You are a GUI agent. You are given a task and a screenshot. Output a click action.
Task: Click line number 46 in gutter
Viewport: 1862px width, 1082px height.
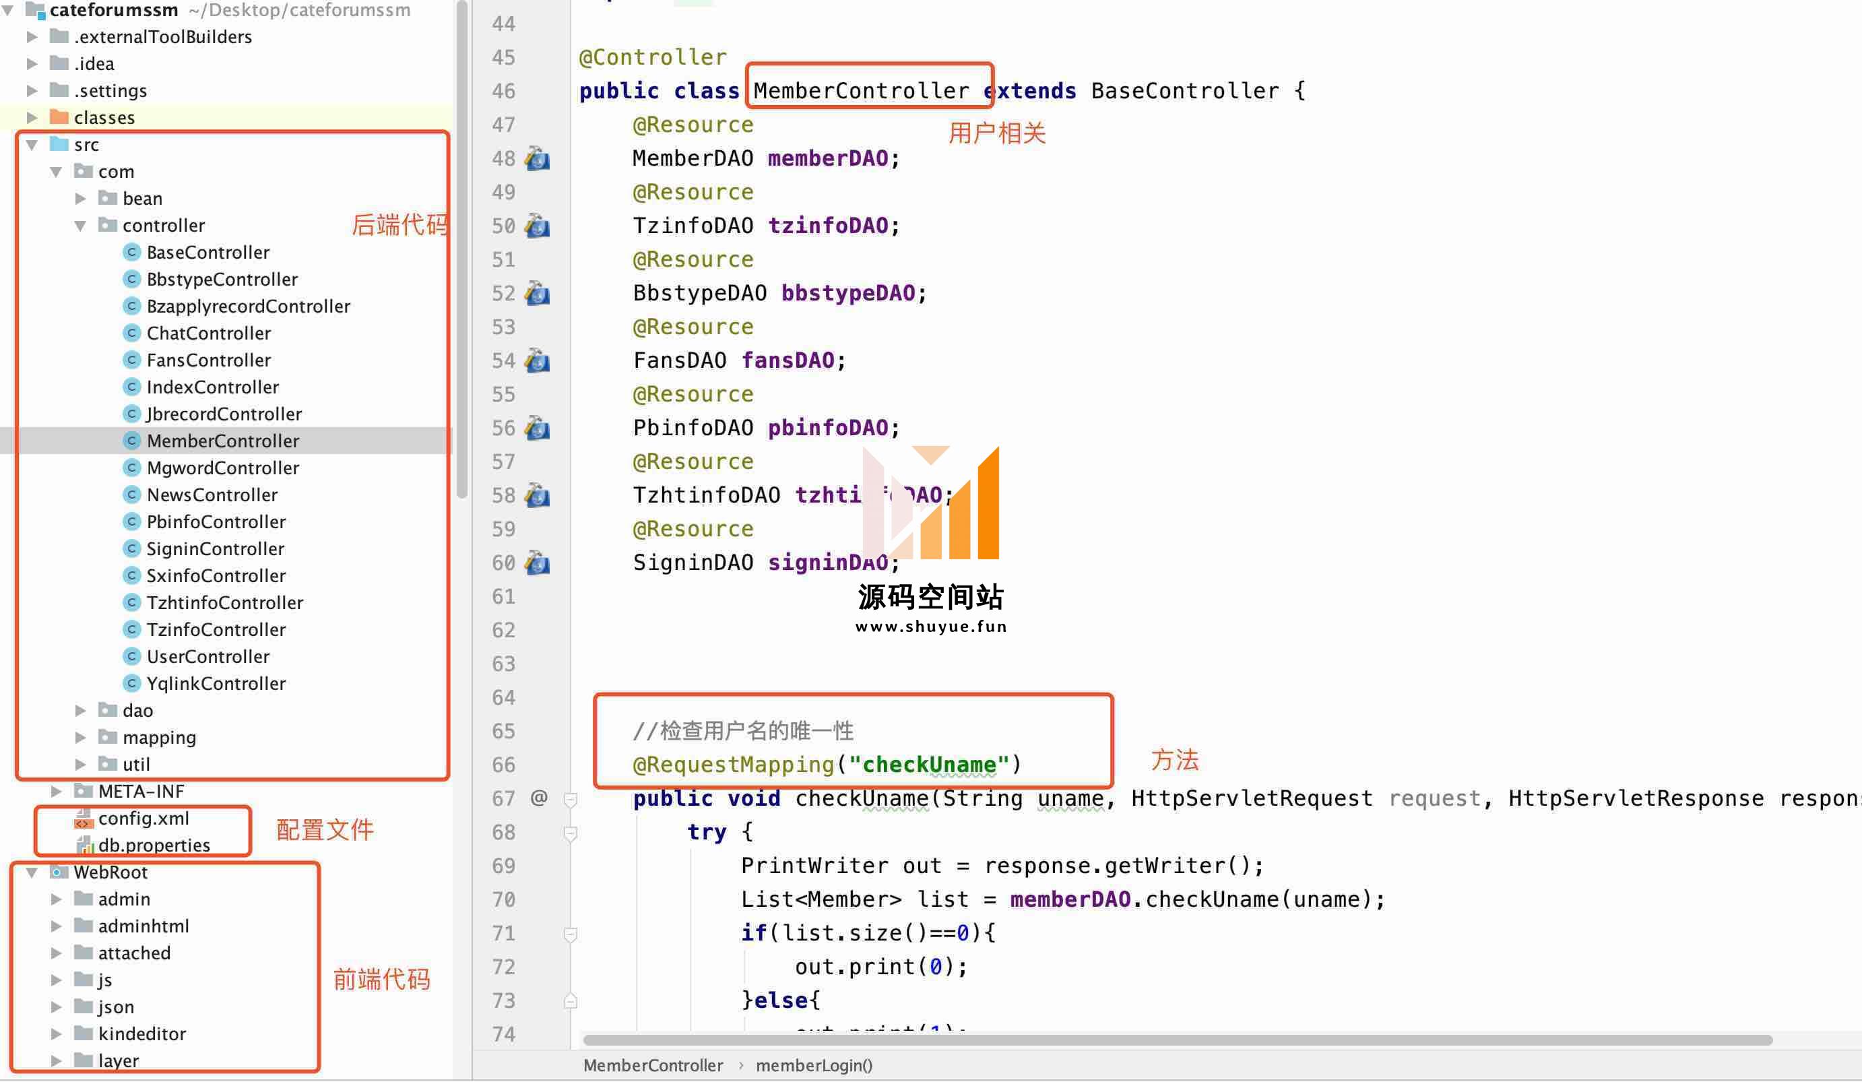pyautogui.click(x=503, y=92)
